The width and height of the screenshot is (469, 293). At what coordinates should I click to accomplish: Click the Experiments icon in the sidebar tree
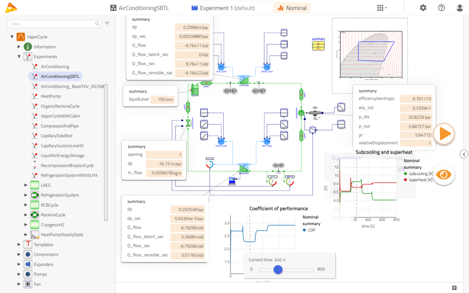[x=27, y=56]
